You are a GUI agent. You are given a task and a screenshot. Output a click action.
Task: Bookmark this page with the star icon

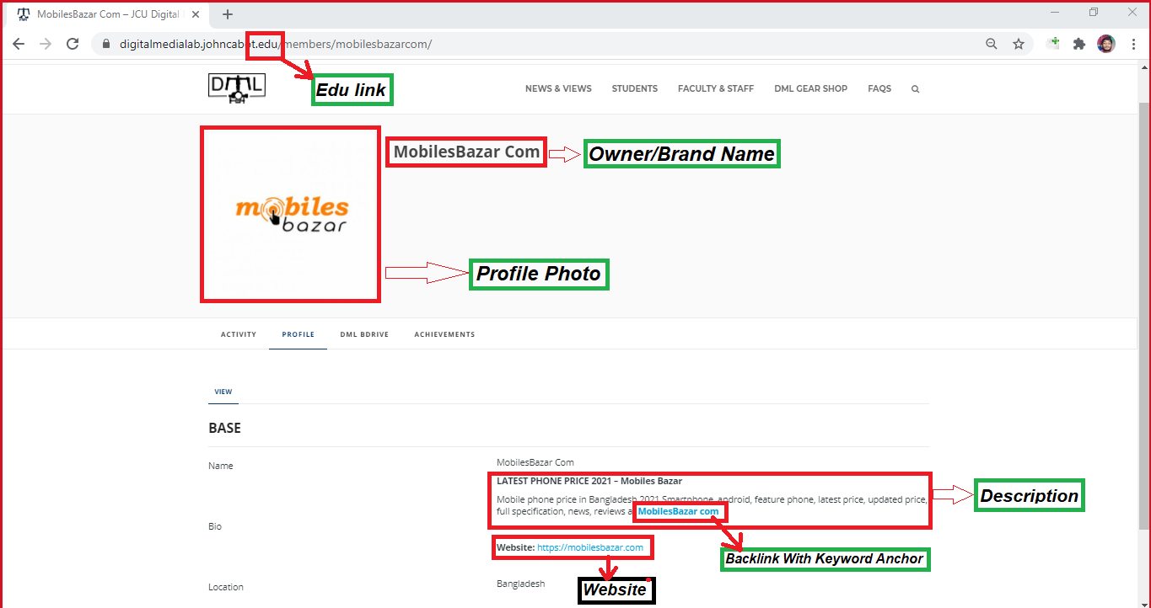[1018, 43]
